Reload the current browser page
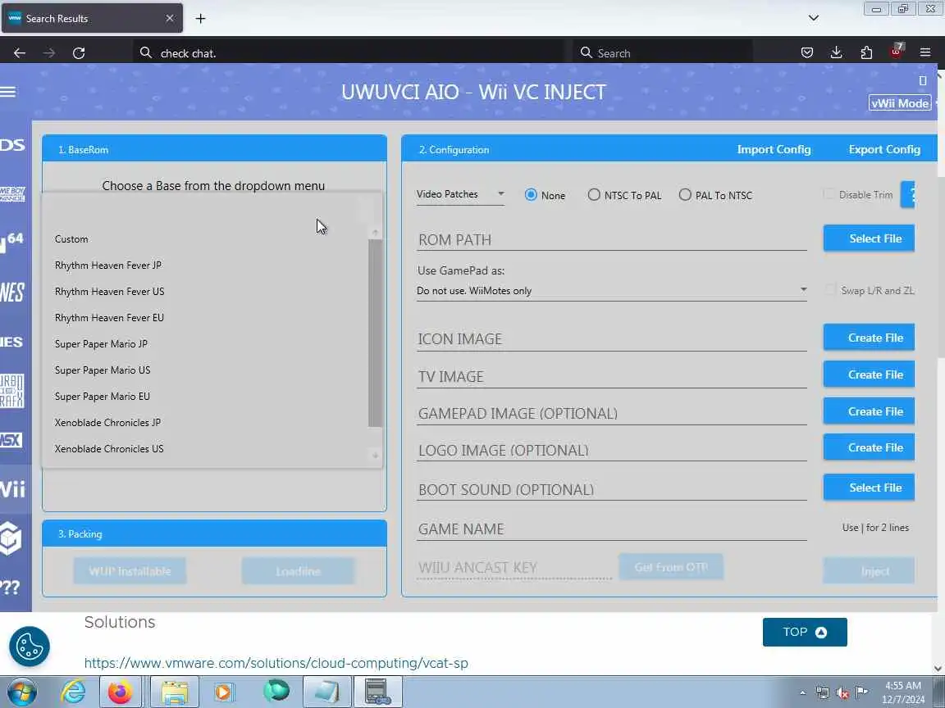945x708 pixels. [x=79, y=53]
